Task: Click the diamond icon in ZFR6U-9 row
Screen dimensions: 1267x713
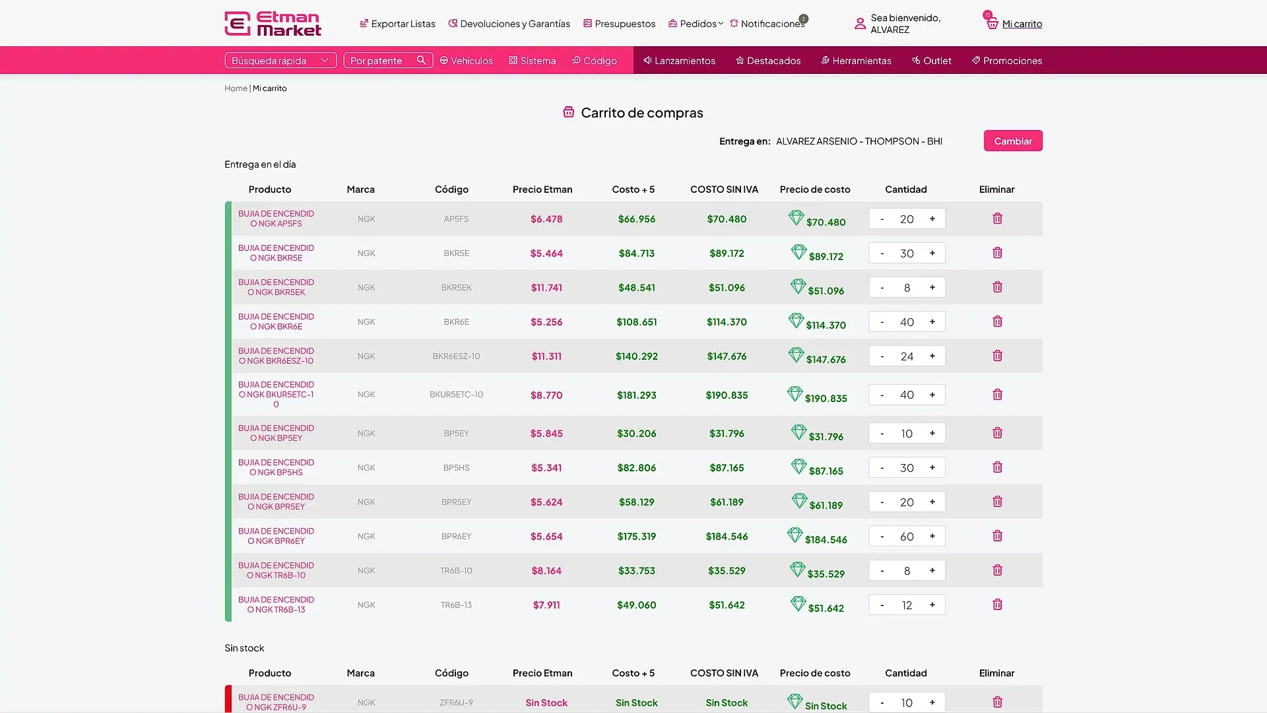Action: [795, 701]
